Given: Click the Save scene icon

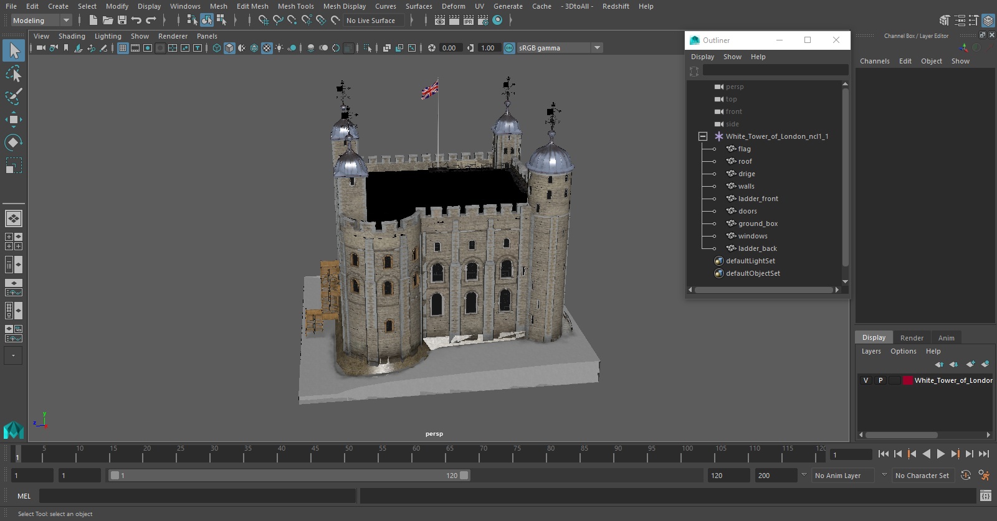Looking at the screenshot, I should click(122, 21).
